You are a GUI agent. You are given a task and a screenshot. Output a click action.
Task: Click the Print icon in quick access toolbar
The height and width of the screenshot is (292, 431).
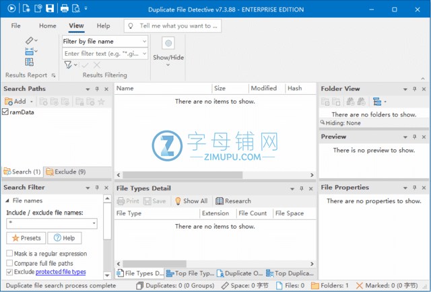click(65, 8)
